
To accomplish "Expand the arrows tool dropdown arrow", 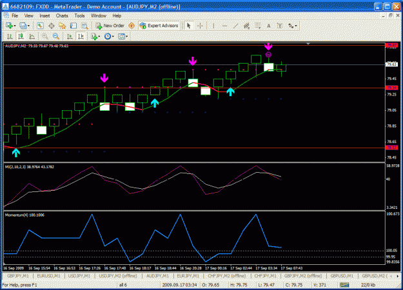I will point(296,26).
